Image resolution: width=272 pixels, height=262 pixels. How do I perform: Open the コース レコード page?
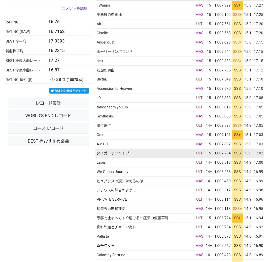(x=48, y=128)
